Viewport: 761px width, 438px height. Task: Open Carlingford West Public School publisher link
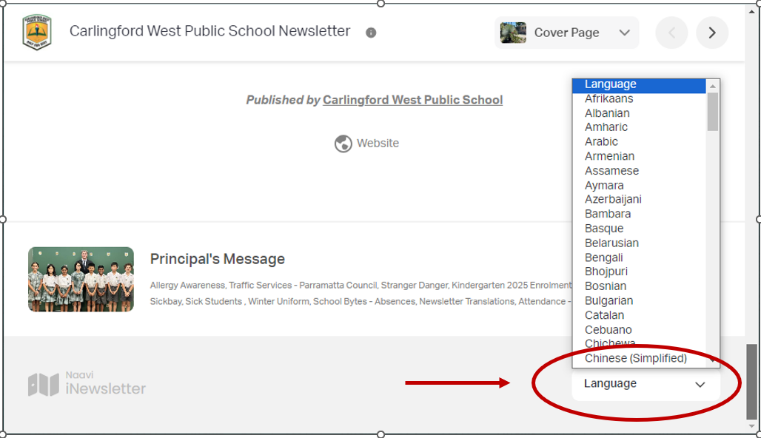[412, 100]
